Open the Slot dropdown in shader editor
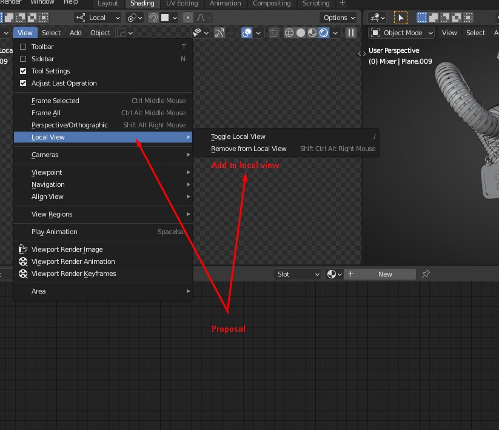Screen dimensions: 499x430 tap(297, 274)
